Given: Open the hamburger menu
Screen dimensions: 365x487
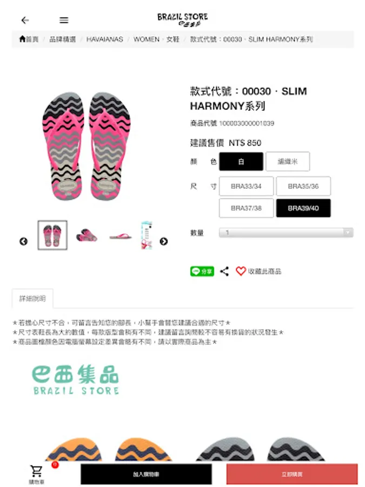Looking at the screenshot, I should [64, 21].
